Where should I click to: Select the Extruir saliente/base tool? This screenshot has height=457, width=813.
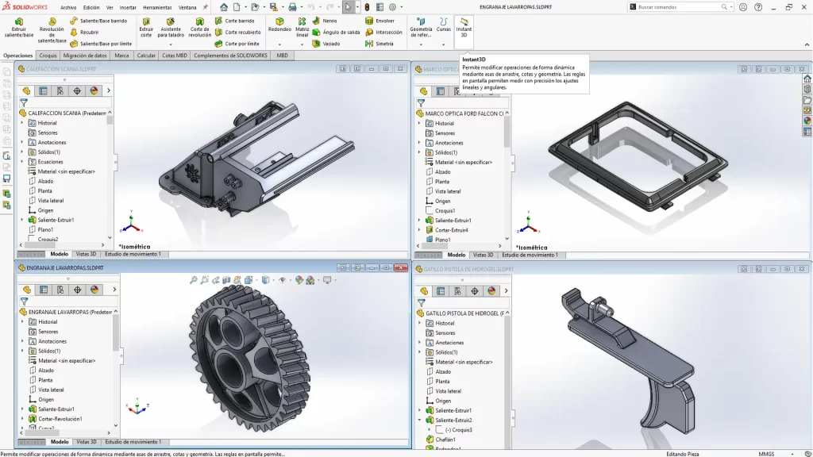click(18, 27)
